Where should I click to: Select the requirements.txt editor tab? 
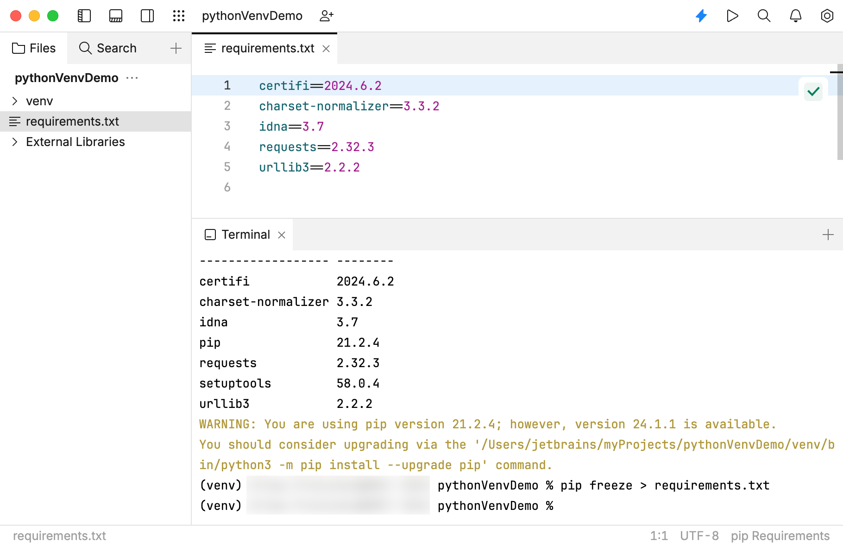262,48
